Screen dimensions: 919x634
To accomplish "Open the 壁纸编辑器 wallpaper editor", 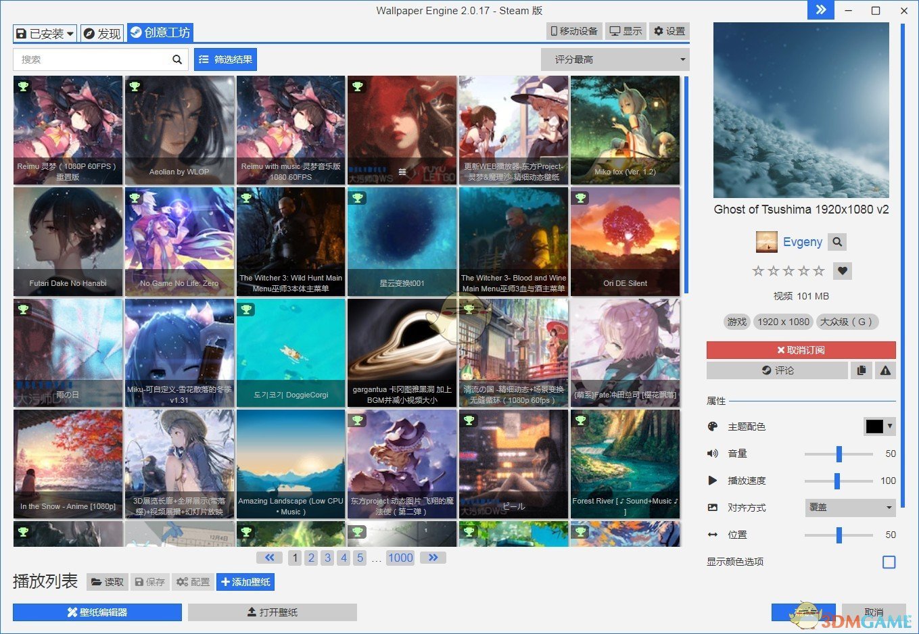I will pos(97,612).
